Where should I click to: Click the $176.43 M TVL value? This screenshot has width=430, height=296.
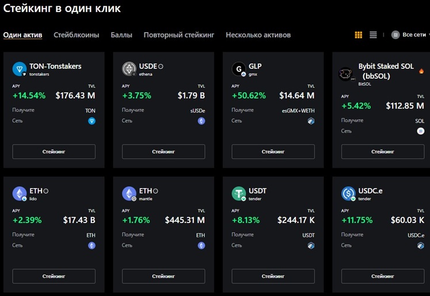75,95
